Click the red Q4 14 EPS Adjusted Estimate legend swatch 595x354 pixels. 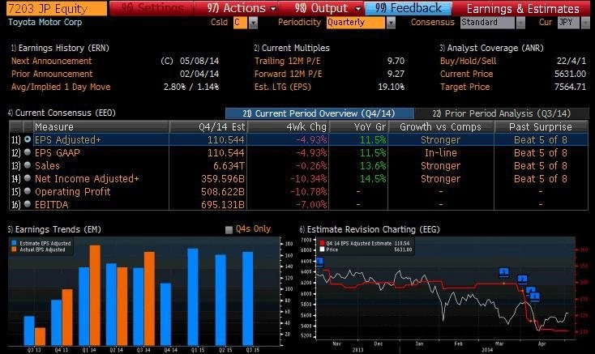click(322, 243)
